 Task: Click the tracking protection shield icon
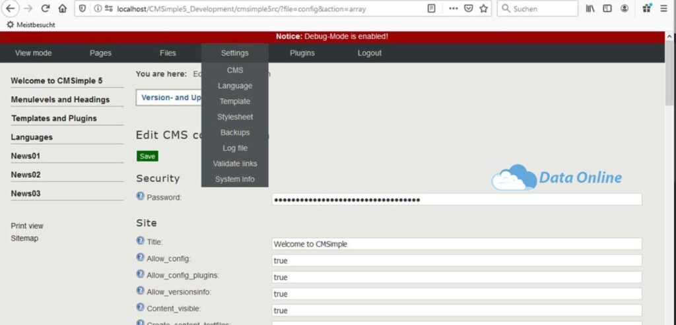click(83, 9)
